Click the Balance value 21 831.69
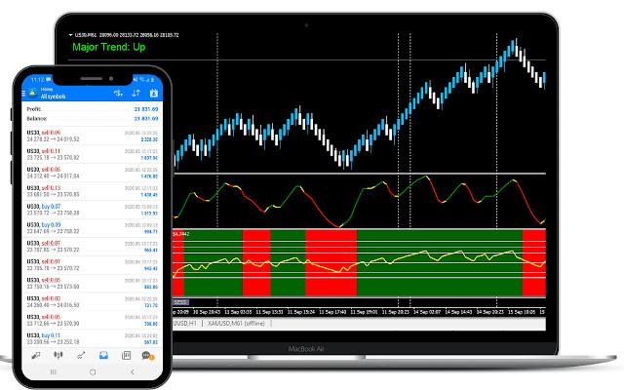The image size is (624, 390). (x=146, y=119)
